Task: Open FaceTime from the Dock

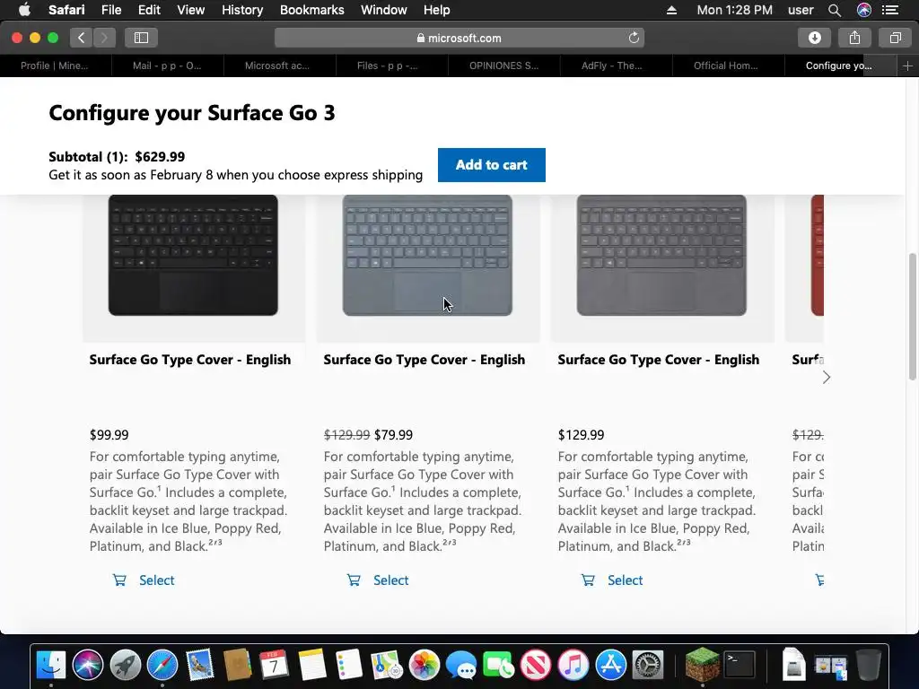Action: [498, 665]
